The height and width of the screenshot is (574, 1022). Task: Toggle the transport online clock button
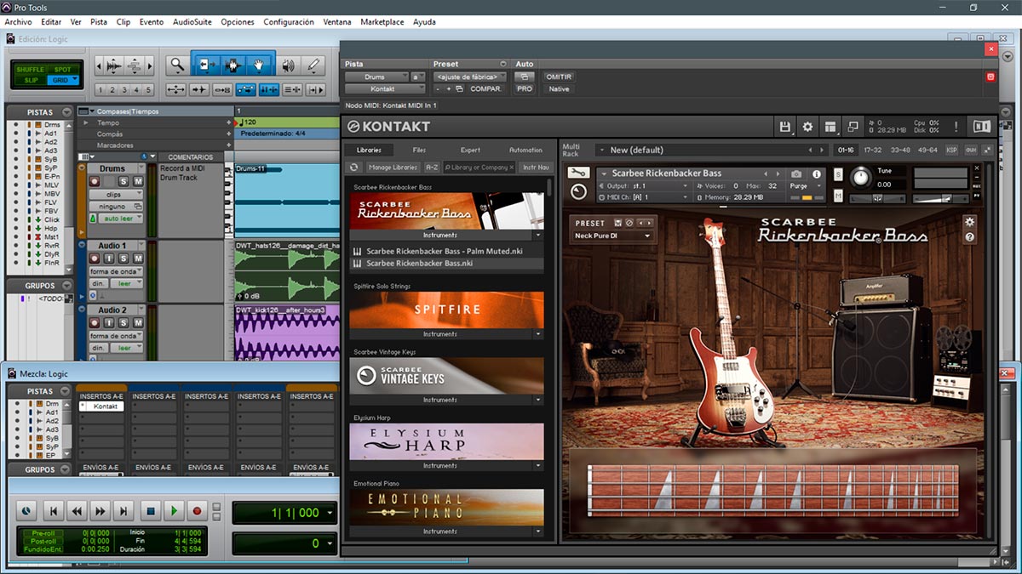(x=26, y=511)
